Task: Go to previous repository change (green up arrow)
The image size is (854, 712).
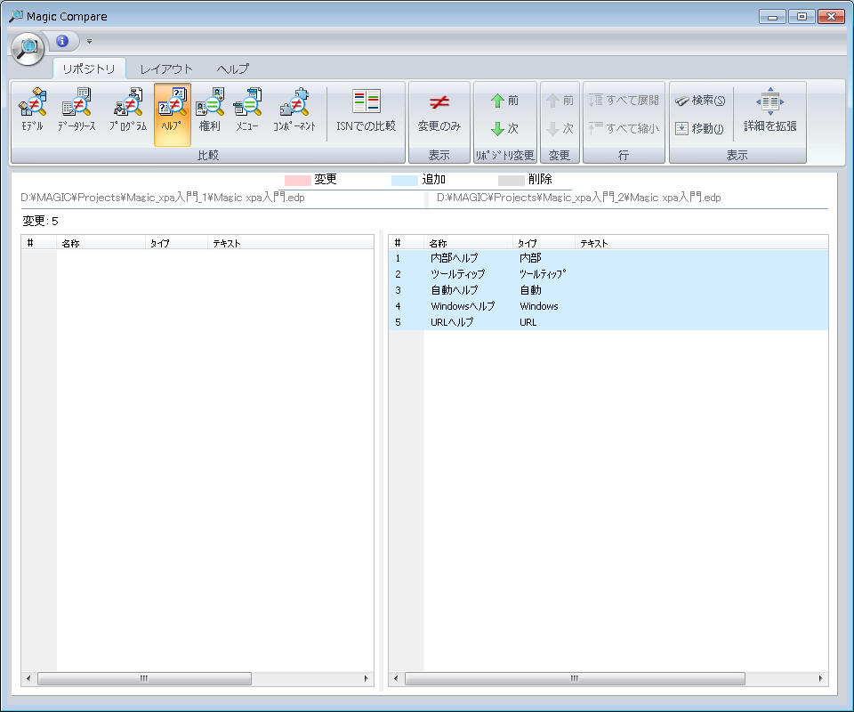Action: pos(505,101)
